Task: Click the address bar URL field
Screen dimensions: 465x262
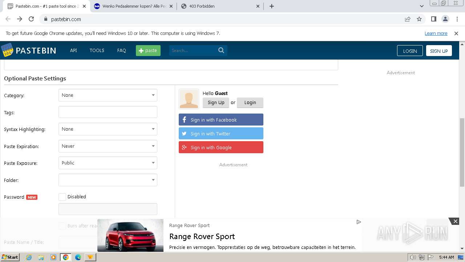Action: (222, 19)
